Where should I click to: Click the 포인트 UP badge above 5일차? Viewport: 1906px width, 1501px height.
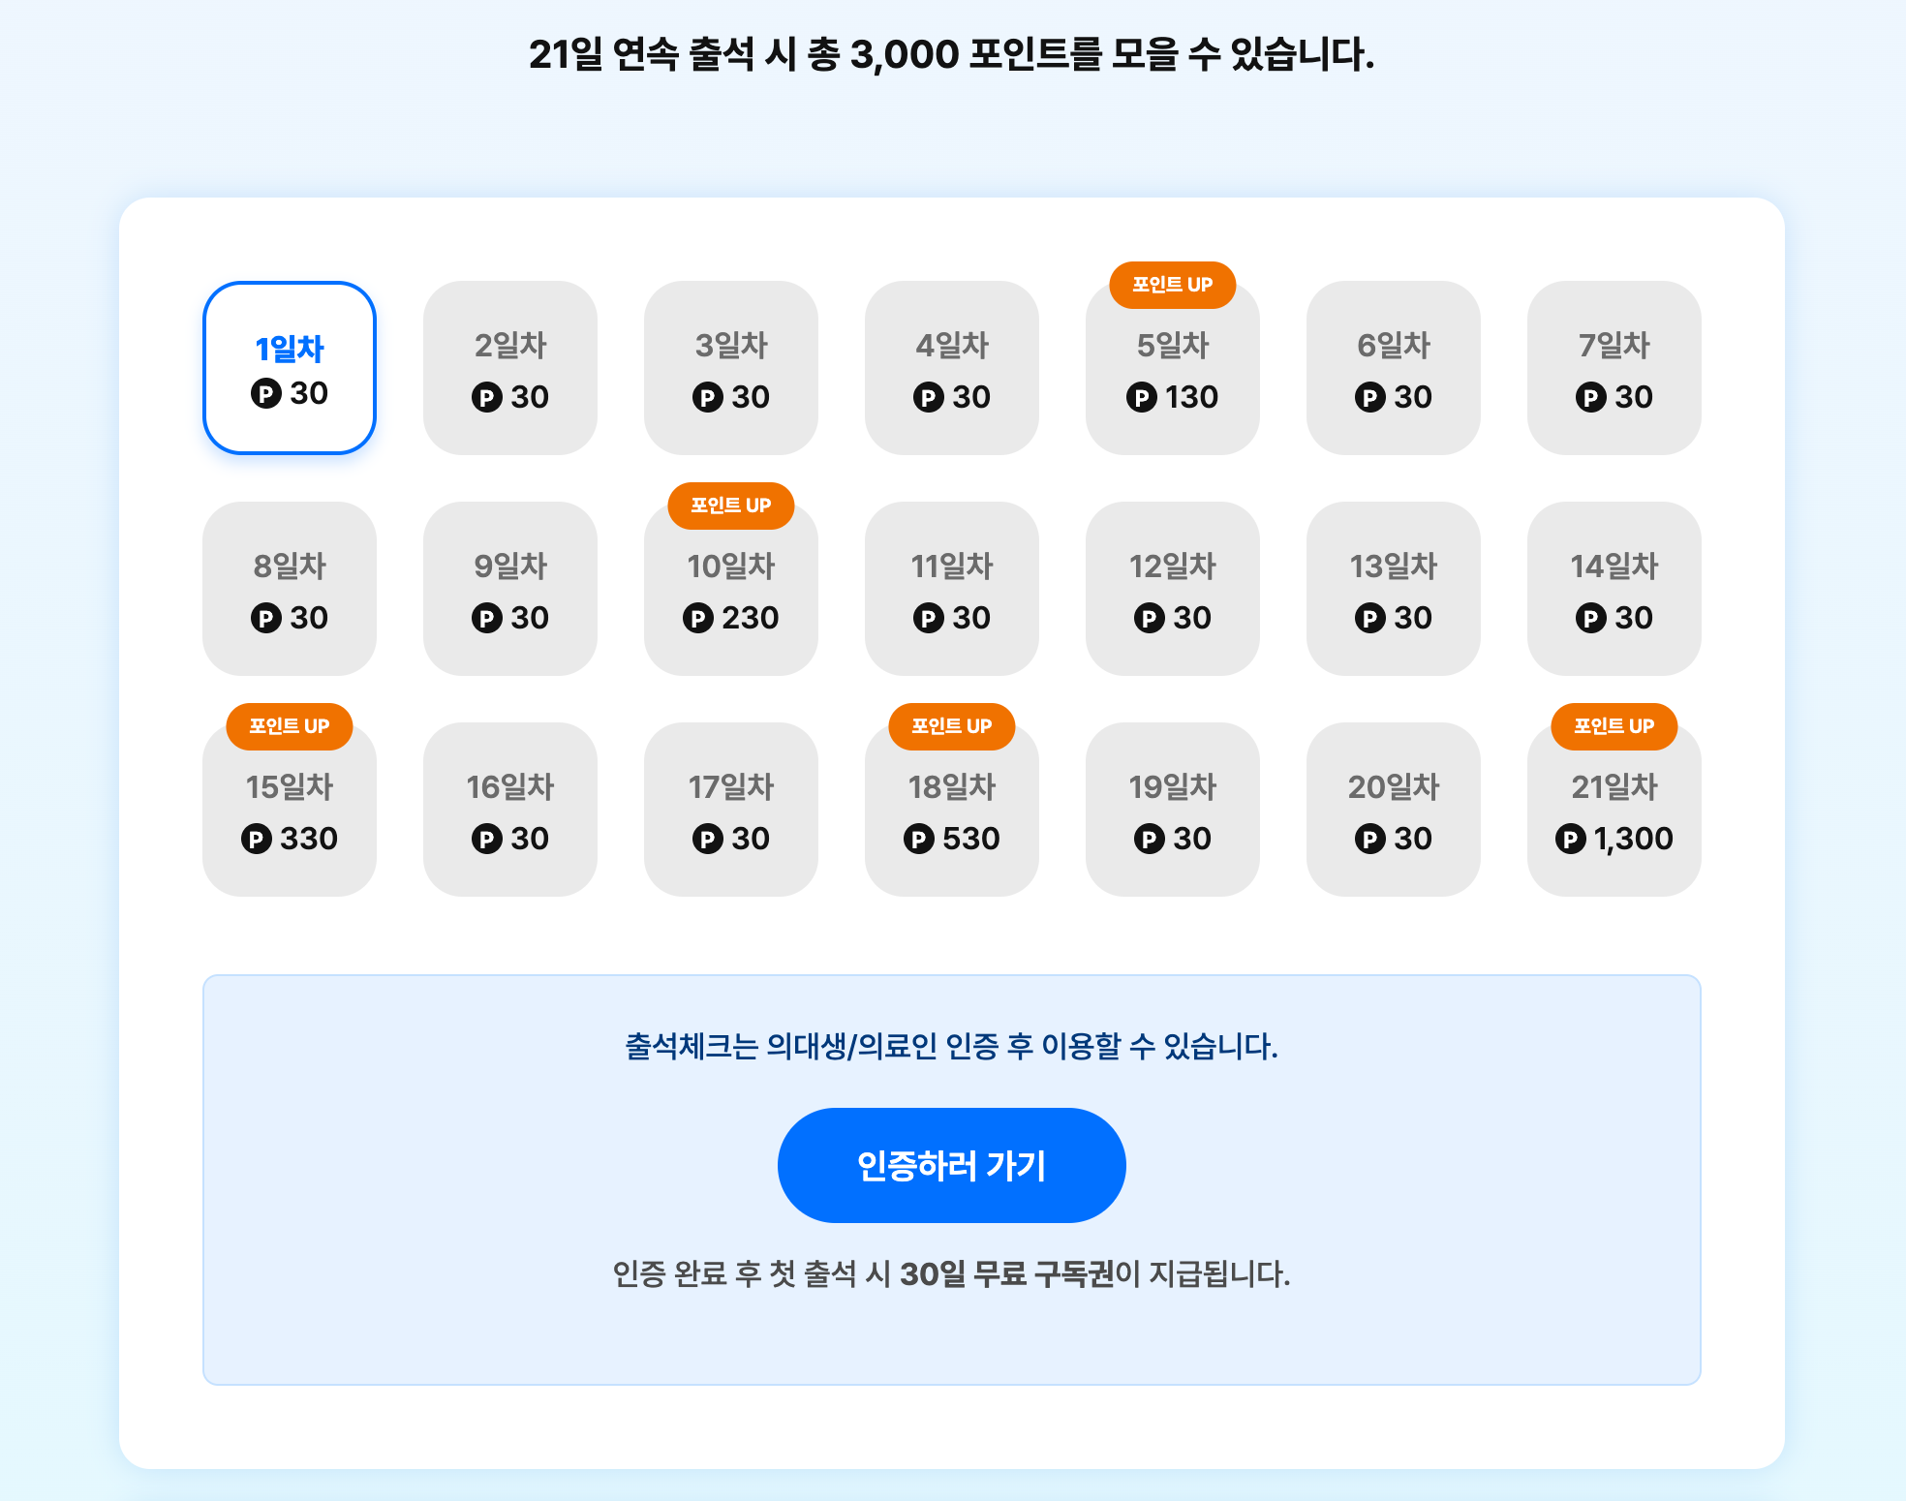(1172, 285)
